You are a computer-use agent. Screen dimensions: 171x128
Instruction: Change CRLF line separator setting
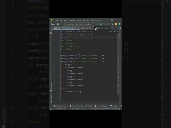coord(77,109)
